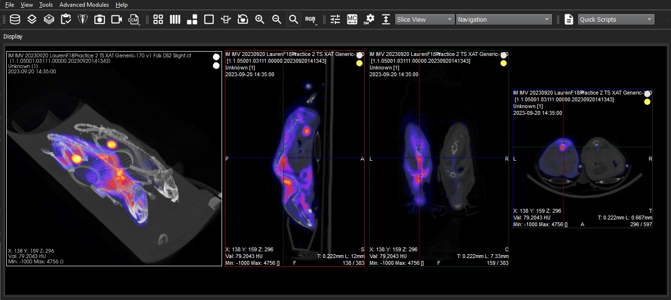This screenshot has height=300, width=671.
Task: Click the DCM DICOM export button
Action: (x=134, y=19)
